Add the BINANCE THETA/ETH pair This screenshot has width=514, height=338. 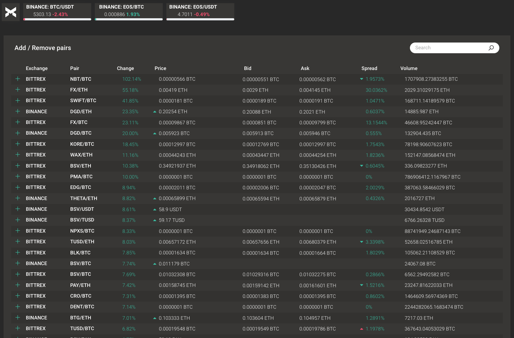18,198
